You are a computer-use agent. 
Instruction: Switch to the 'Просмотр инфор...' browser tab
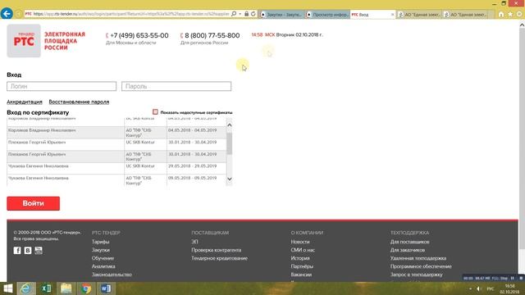(x=328, y=15)
